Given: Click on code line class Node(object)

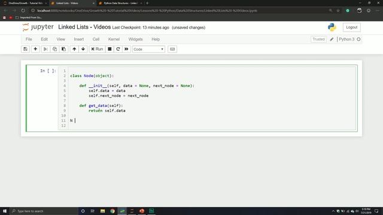Looking at the screenshot, I should (92, 76).
